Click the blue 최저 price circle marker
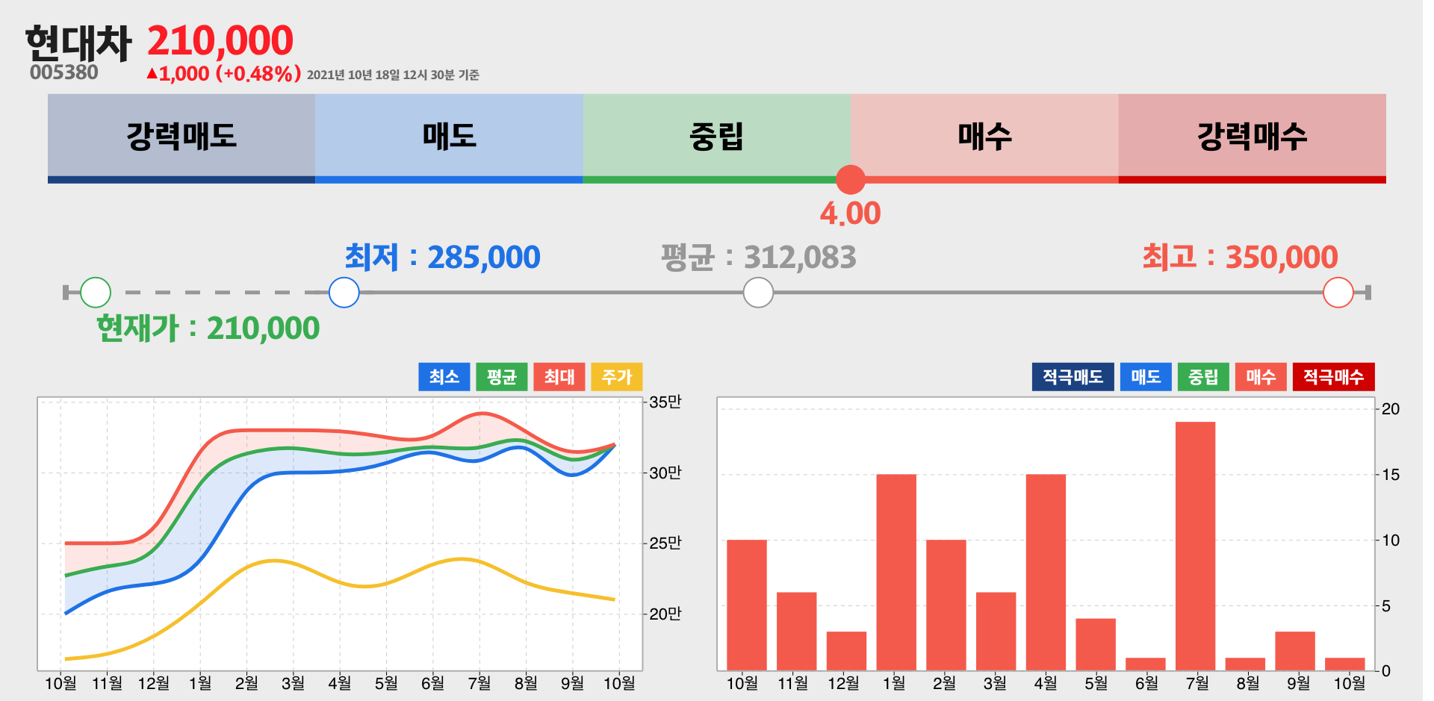This screenshot has height=701, width=1434. (x=344, y=292)
